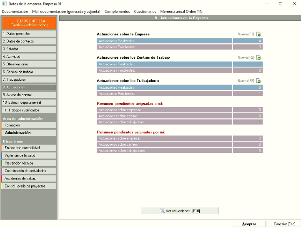Select Datos generales in sidebar
The image size is (301, 227).
(28, 34)
